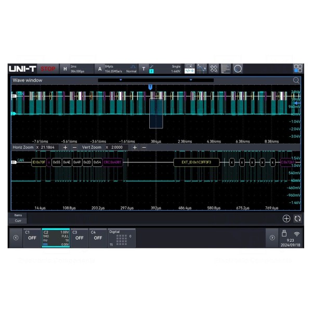Open the horizontal timebase H settings
Viewport: 312px width, 312px height.
[65, 69]
